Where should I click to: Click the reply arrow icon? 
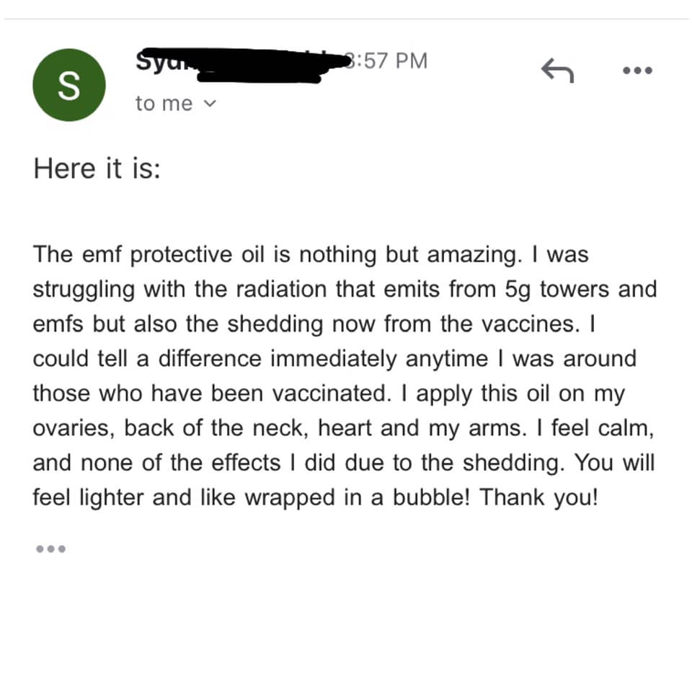[x=557, y=71]
